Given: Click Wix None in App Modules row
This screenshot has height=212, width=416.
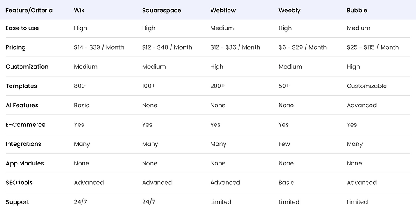Looking at the screenshot, I should point(82,163).
